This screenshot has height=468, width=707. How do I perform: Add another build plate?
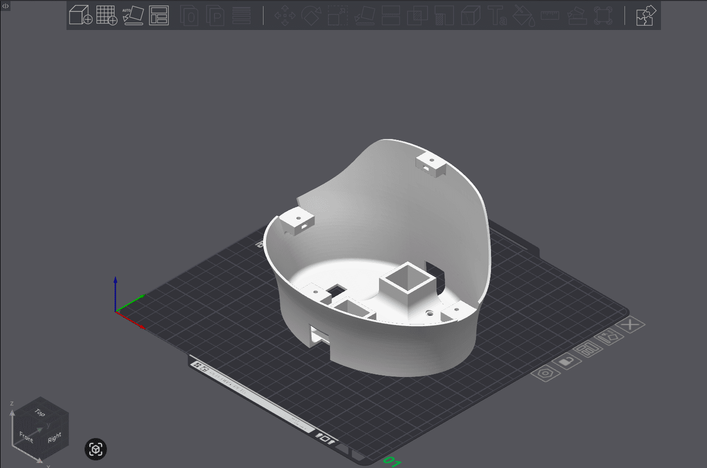(108, 15)
